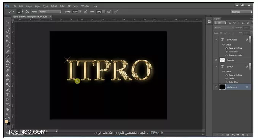Open the File menu
The width and height of the screenshot is (258, 140).
pyautogui.click(x=14, y=6)
